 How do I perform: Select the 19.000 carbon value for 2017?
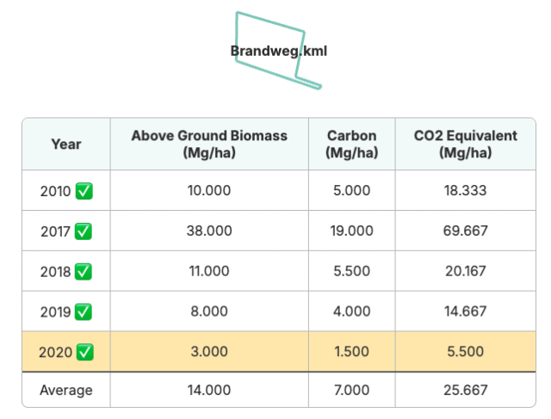[352, 231]
